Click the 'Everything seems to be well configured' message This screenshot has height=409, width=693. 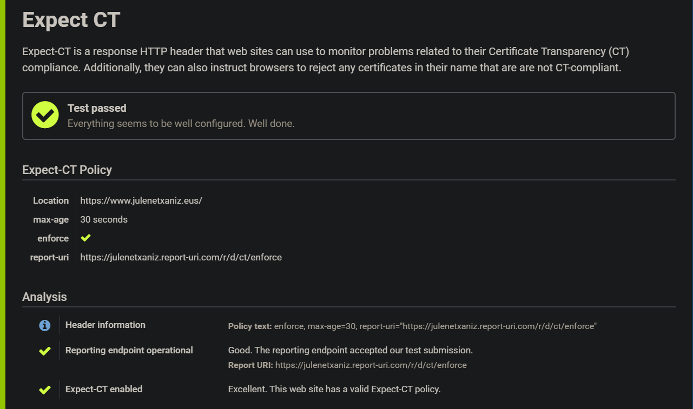point(181,124)
